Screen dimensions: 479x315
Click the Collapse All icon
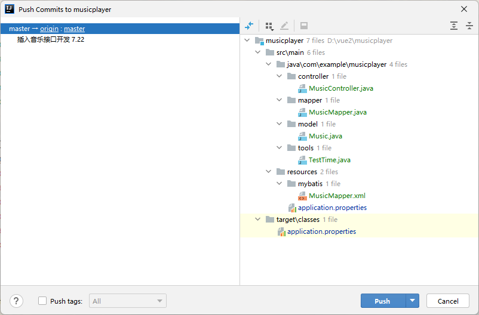[x=469, y=26]
